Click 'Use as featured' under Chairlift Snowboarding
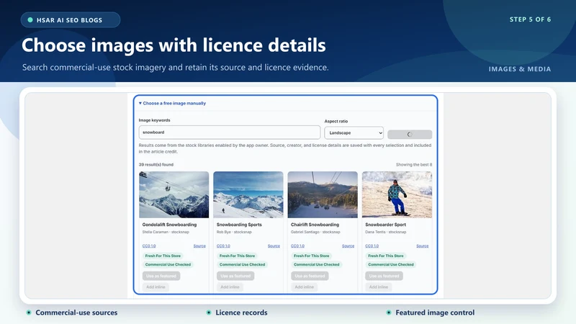Screen dimensions: 576x324 tap(310, 276)
